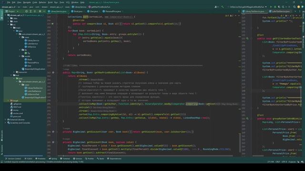Open the Build menu
The height and width of the screenshot is (171, 305).
pyautogui.click(x=50, y=2)
